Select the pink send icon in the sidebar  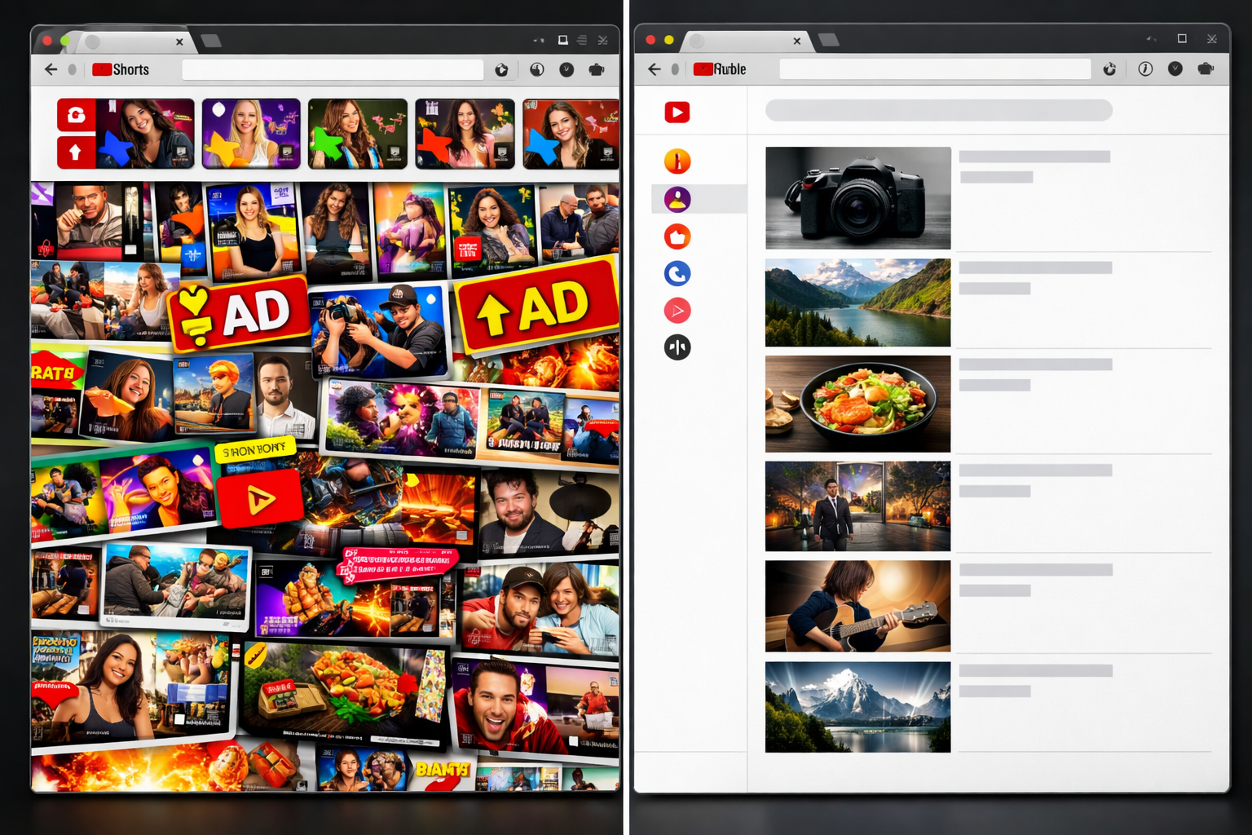click(x=677, y=311)
